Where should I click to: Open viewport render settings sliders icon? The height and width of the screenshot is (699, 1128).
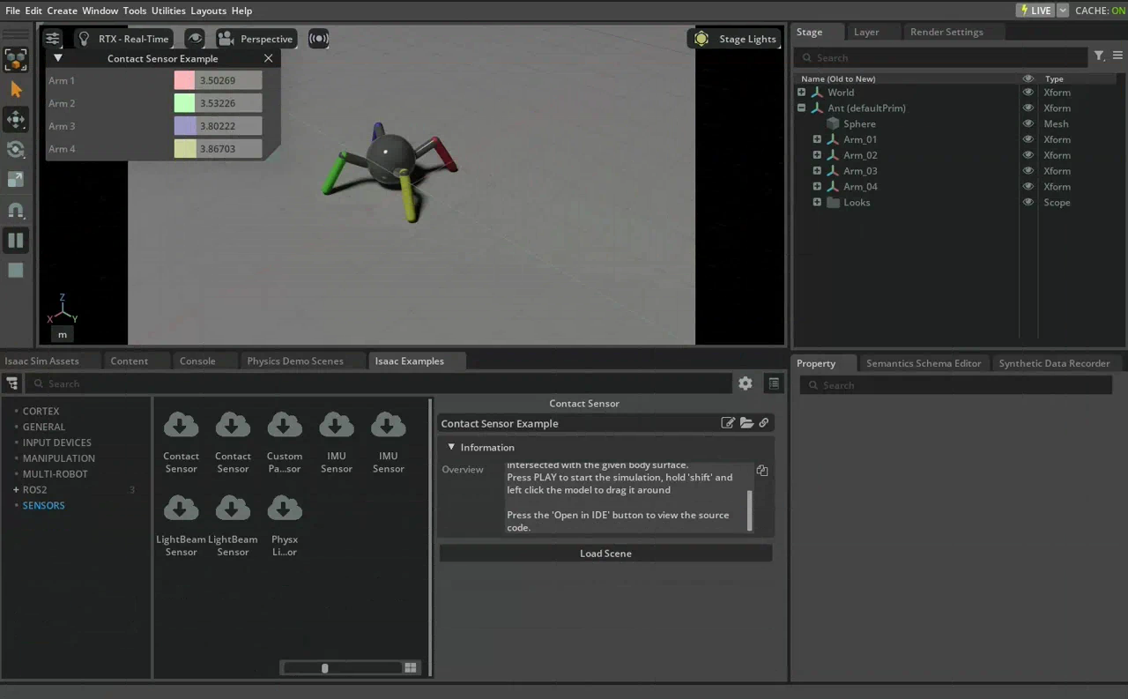[52, 38]
